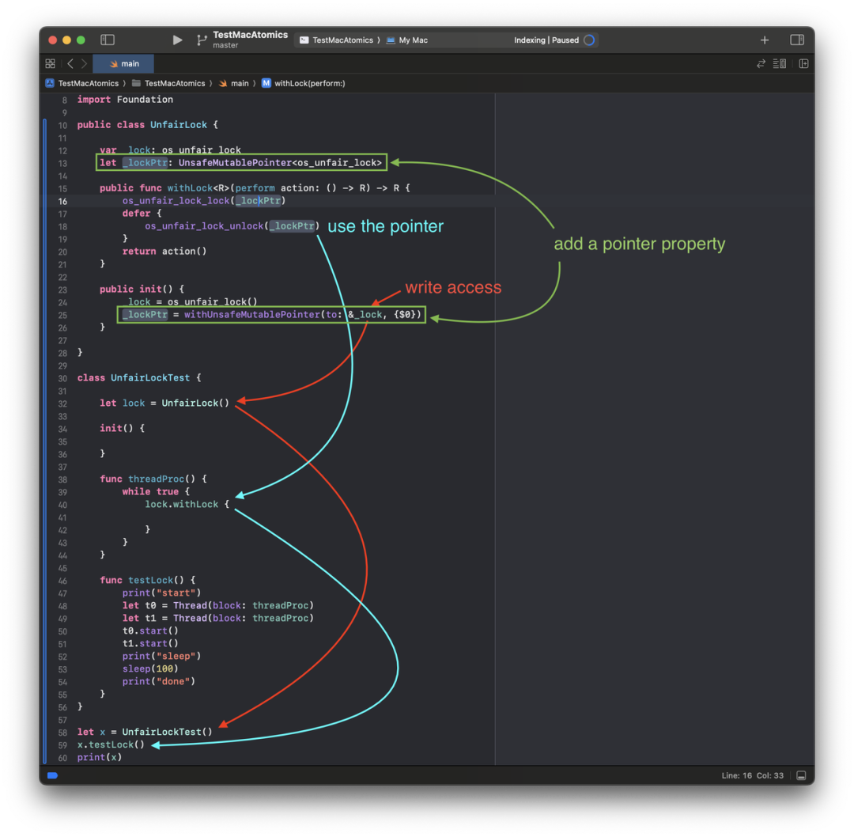This screenshot has width=854, height=837.
Task: Enable code review with the arrows icon
Action: click(761, 64)
